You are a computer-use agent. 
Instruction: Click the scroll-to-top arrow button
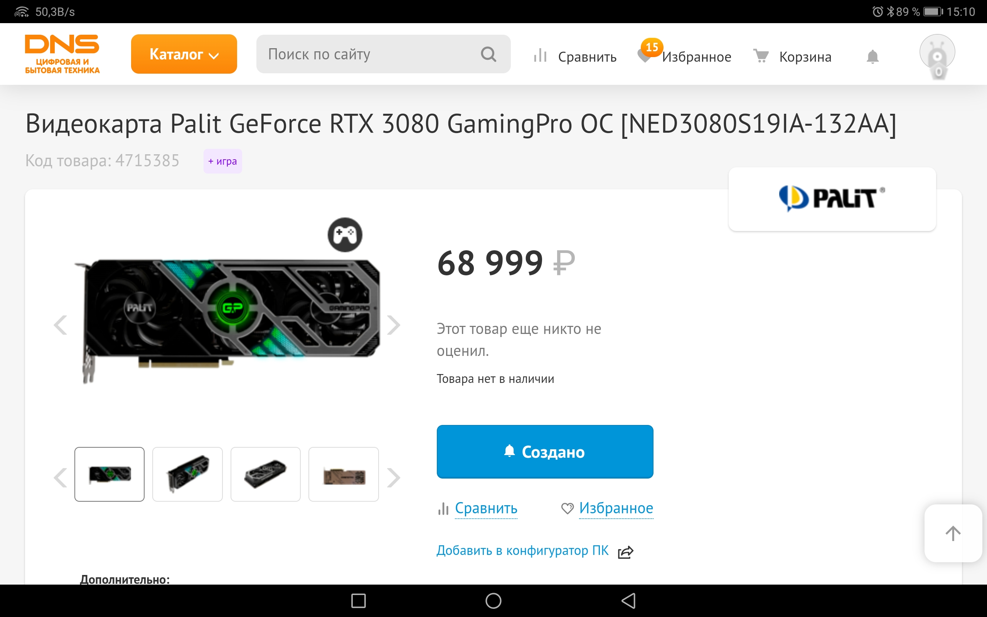[x=953, y=533]
